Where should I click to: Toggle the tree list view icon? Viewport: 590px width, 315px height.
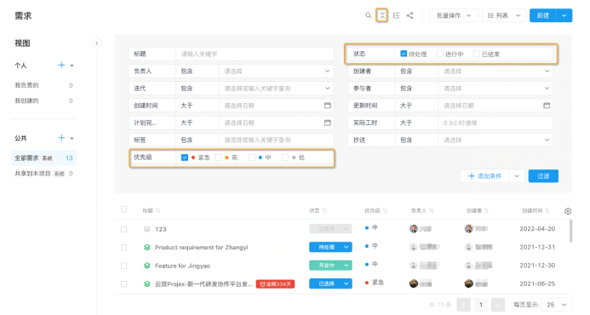click(x=396, y=15)
